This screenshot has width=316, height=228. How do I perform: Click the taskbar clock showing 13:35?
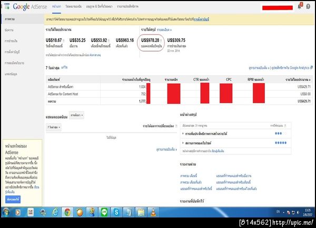[x=308, y=213]
